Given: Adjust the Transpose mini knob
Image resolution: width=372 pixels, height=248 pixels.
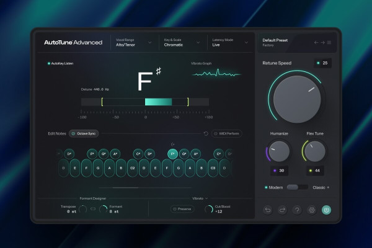Looking at the screenshot, I should [83, 209].
